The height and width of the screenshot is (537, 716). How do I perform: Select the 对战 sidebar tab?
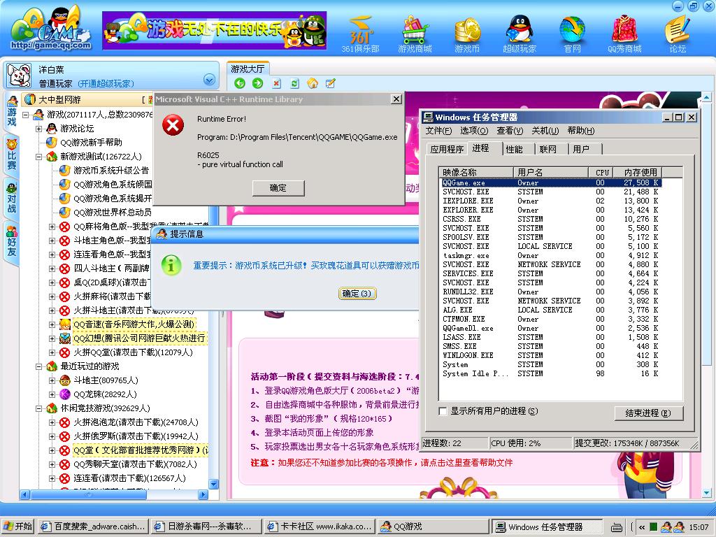click(11, 198)
